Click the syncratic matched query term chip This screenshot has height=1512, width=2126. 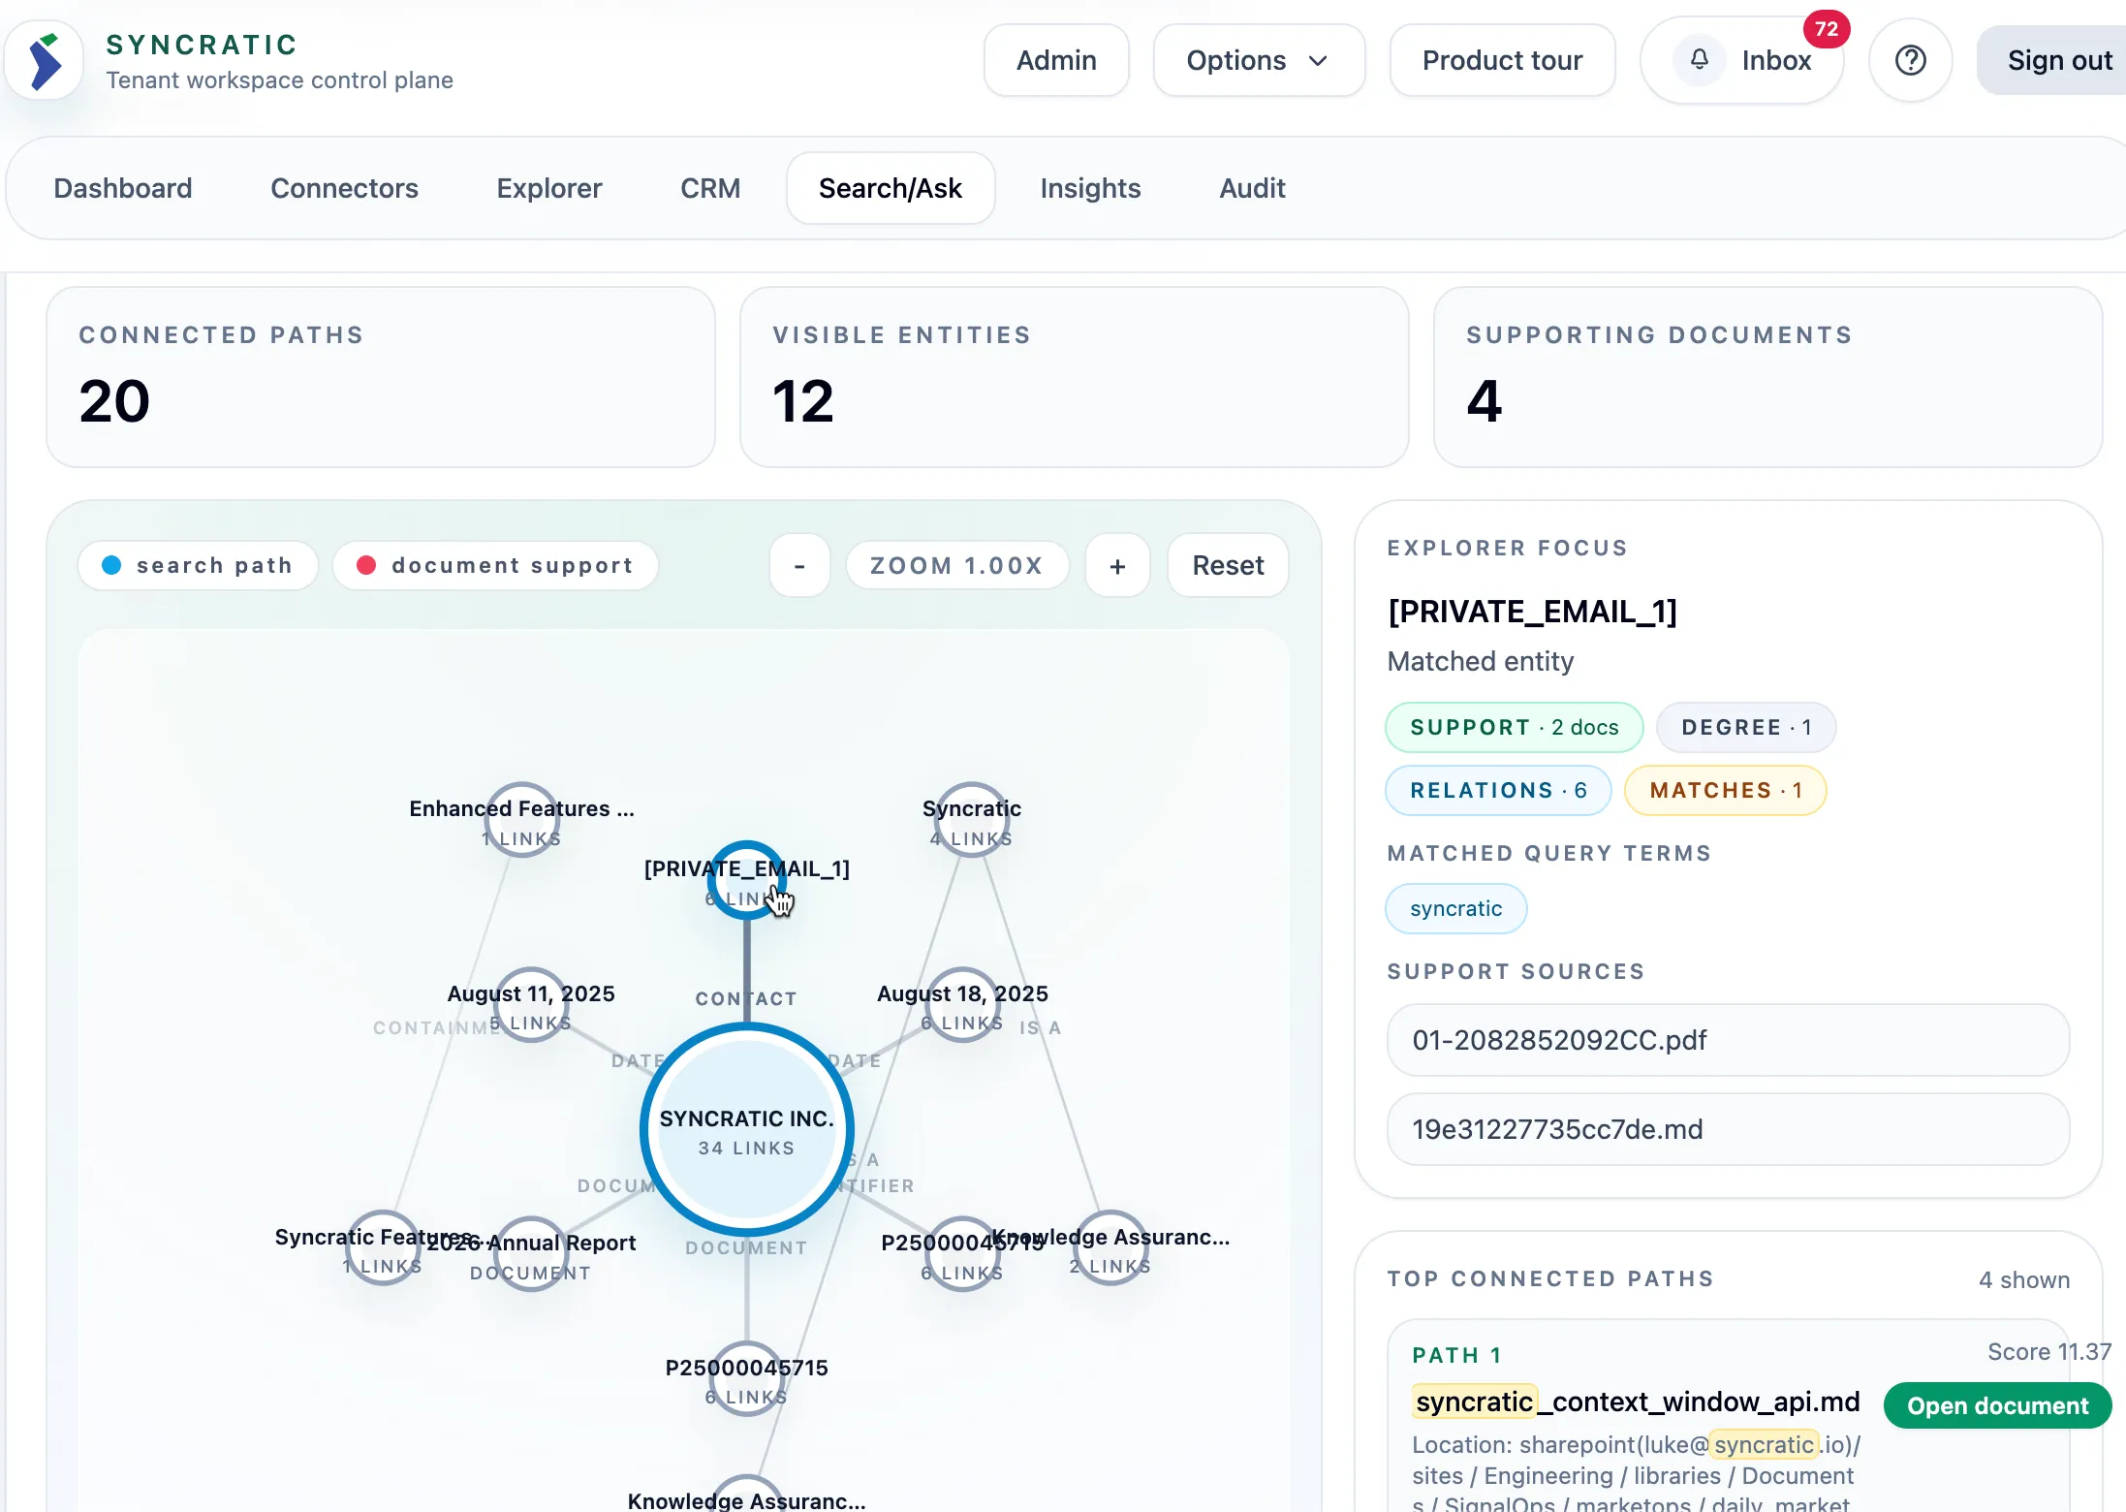tap(1455, 908)
